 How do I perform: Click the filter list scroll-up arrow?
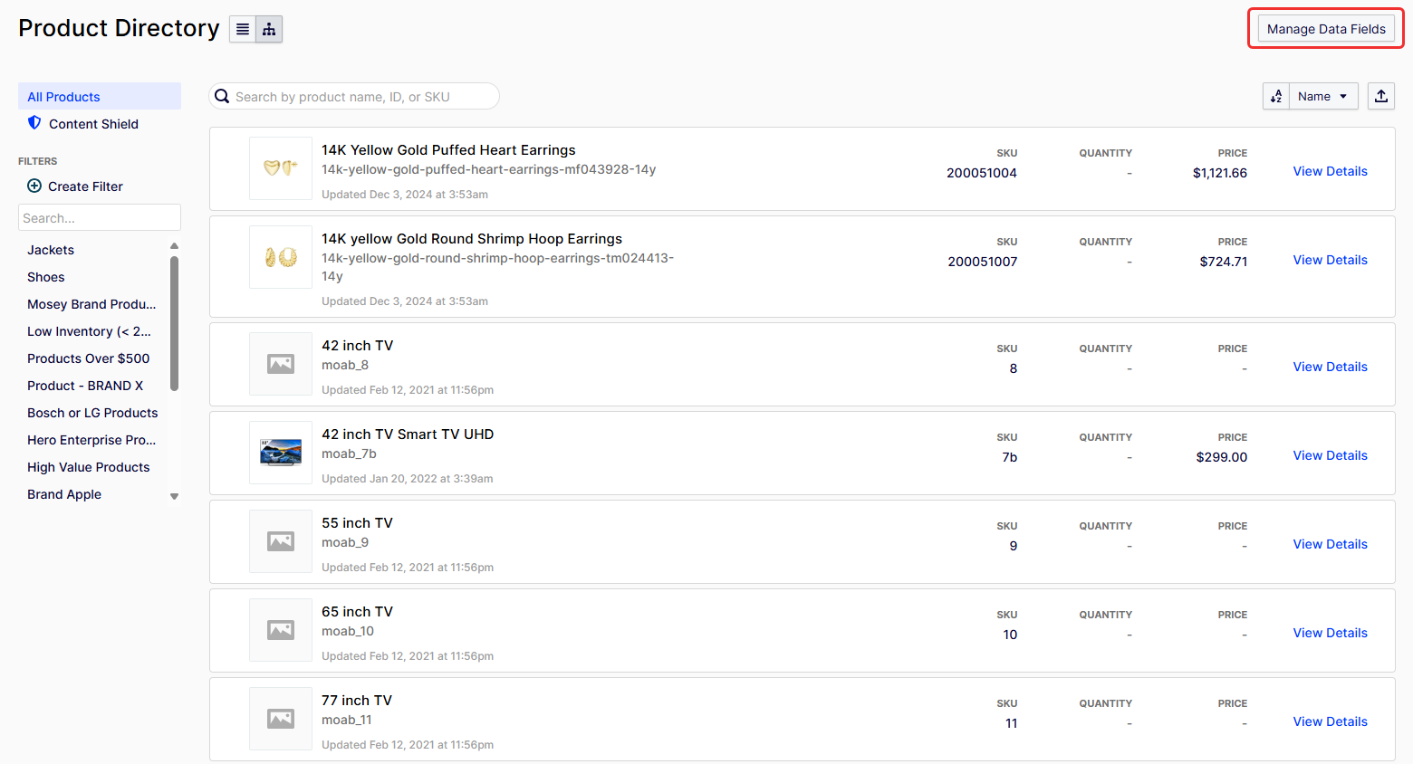175,246
